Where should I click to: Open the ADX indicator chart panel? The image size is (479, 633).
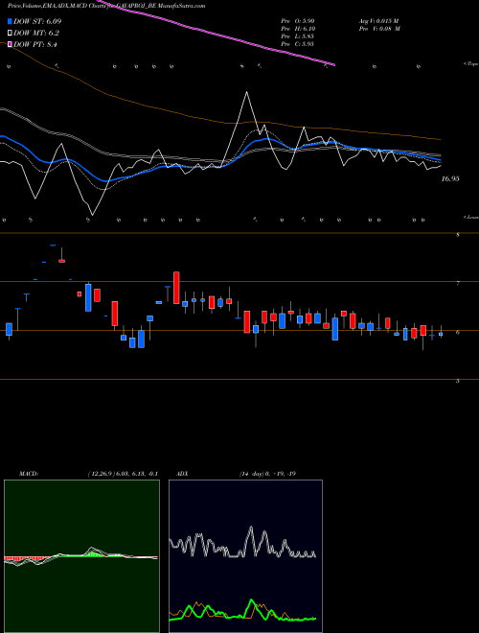point(245,556)
